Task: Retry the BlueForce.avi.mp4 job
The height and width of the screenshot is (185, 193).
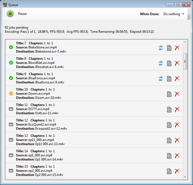Action: coord(161,79)
